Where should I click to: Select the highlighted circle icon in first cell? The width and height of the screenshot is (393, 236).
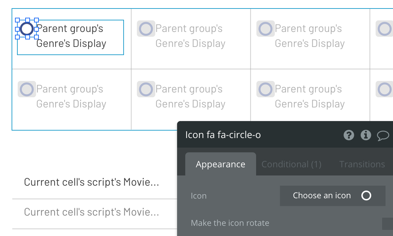pyautogui.click(x=27, y=29)
